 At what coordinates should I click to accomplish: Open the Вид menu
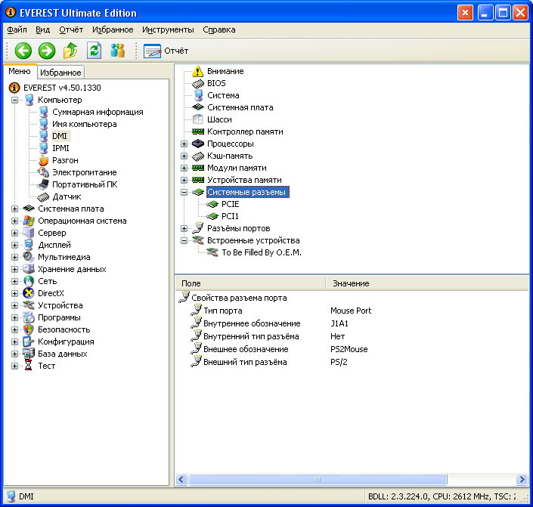click(43, 30)
